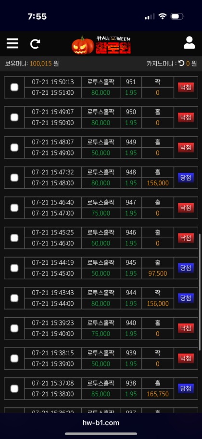Mark the checkbox for round 938
The image size is (202, 439).
click(x=14, y=388)
